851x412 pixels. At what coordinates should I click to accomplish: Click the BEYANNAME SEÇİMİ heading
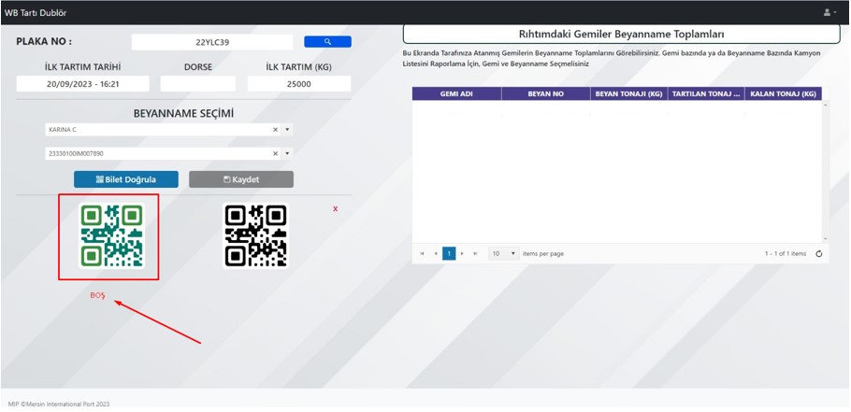(x=184, y=114)
